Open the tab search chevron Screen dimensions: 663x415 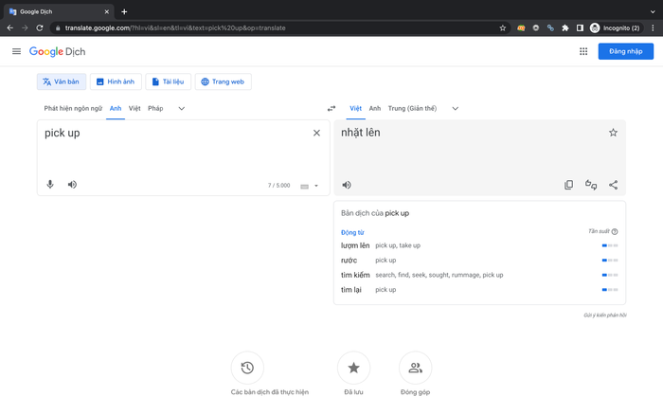[653, 12]
